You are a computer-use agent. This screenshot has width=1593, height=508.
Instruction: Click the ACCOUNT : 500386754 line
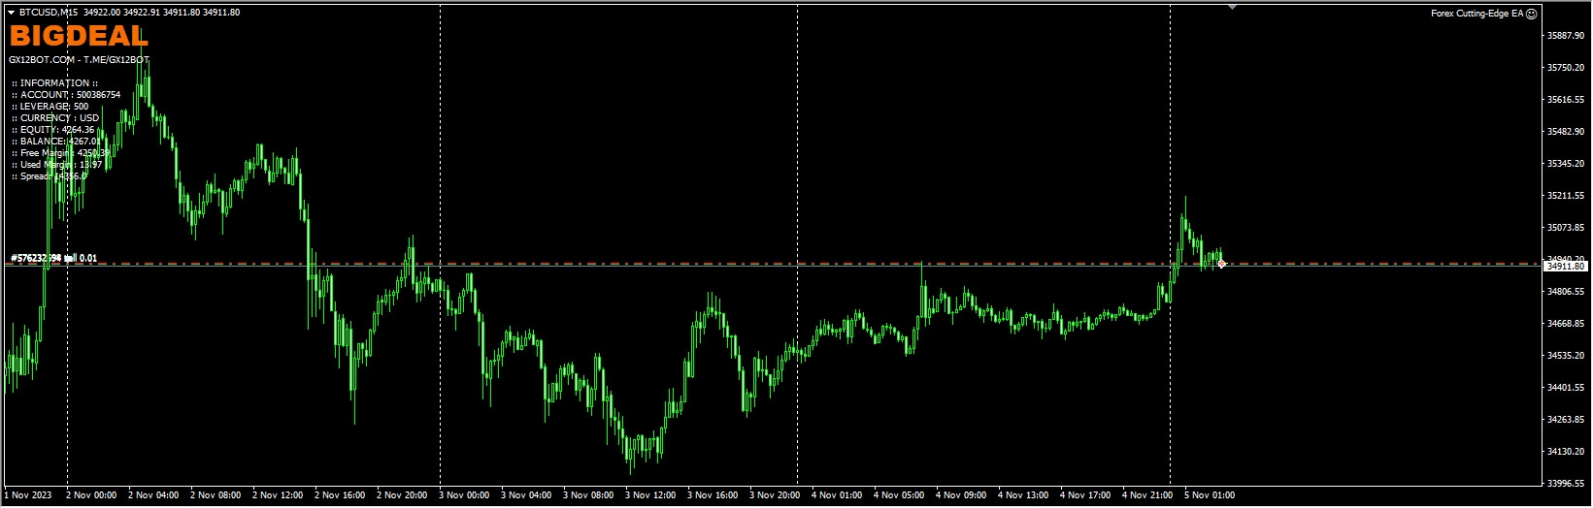[x=66, y=95]
